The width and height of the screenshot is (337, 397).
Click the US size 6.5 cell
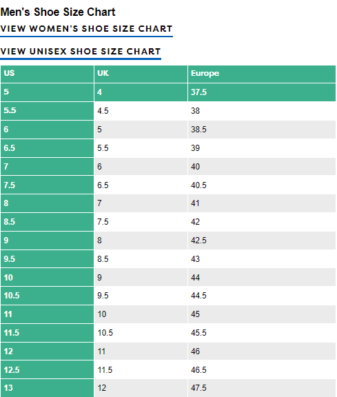47,148
